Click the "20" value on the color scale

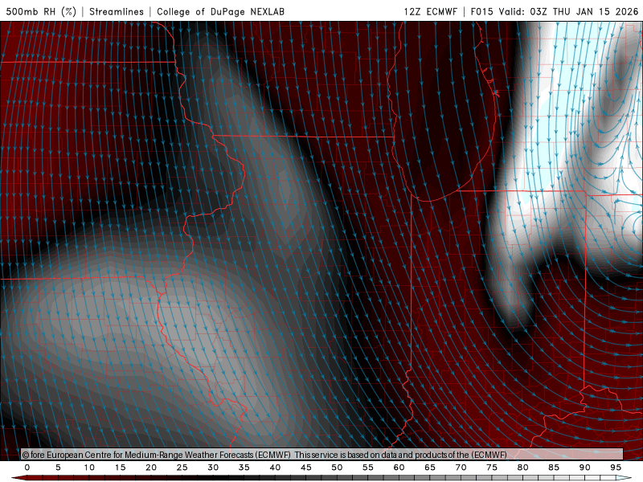(x=151, y=468)
